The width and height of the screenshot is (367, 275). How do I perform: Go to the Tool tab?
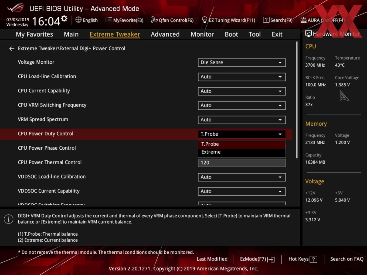click(254, 35)
